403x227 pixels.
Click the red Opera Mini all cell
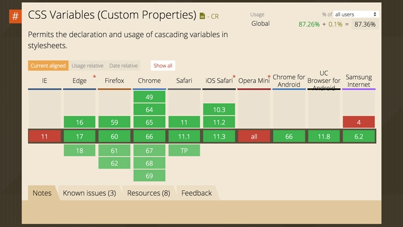pos(254,136)
